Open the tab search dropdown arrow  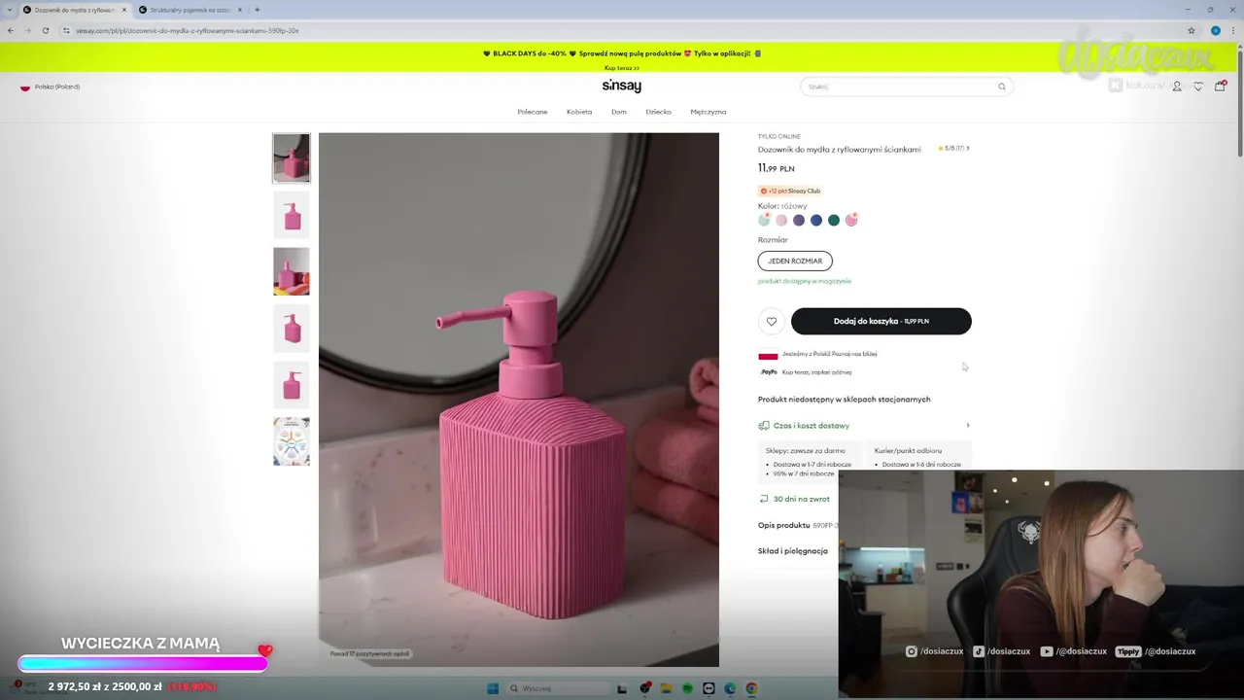point(10,10)
